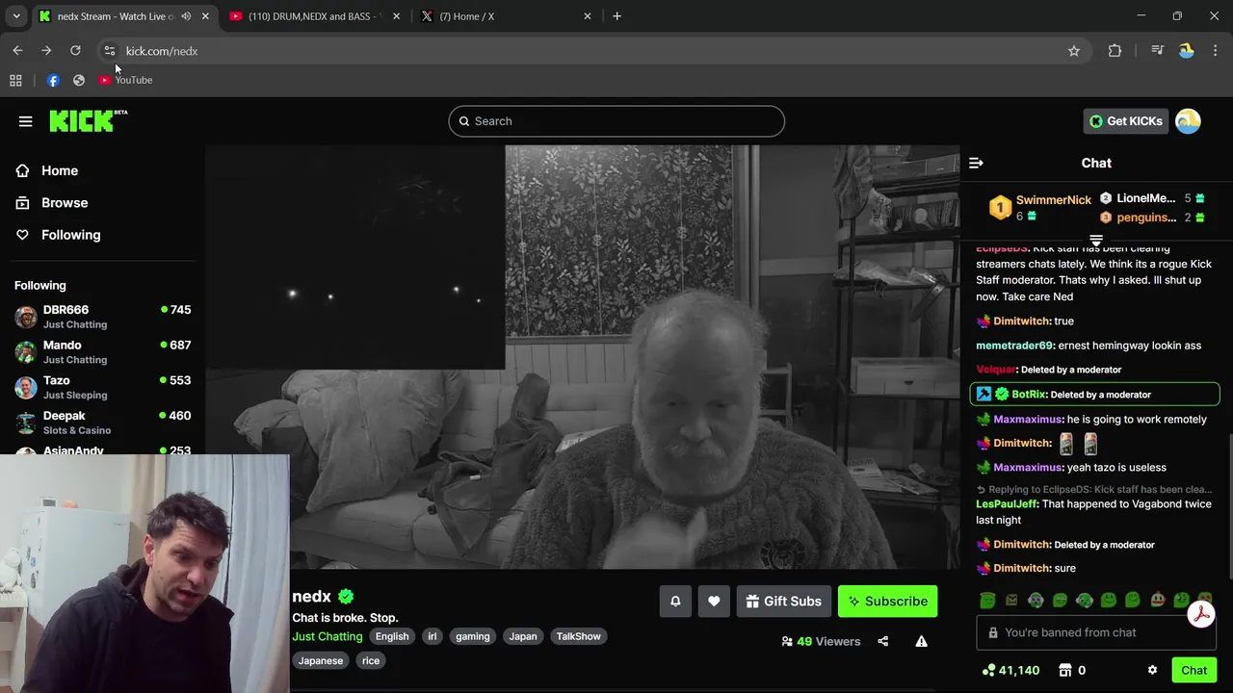The width and height of the screenshot is (1233, 693).
Task: Click the English tag
Action: pyautogui.click(x=392, y=636)
